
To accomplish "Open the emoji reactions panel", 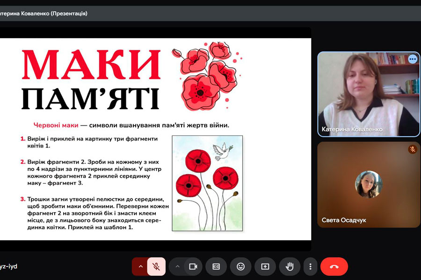I will (x=240, y=266).
